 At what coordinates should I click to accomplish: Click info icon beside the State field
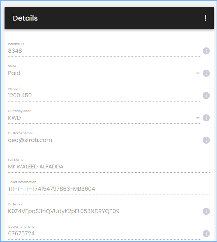206,73
